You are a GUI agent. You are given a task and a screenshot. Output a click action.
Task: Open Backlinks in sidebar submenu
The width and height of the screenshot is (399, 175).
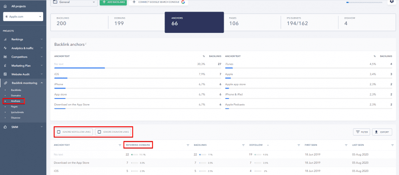click(x=16, y=90)
